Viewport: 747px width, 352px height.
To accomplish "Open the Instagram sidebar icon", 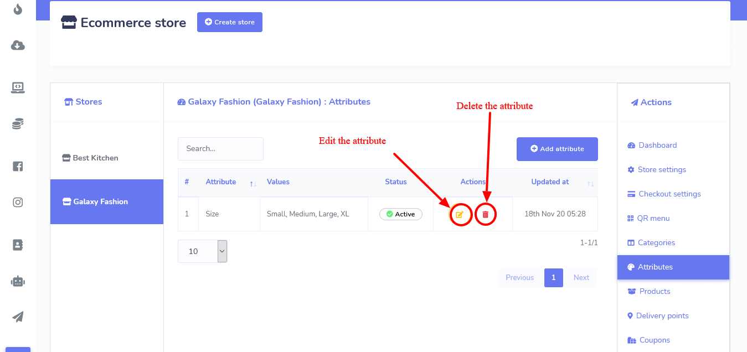I will (18, 203).
